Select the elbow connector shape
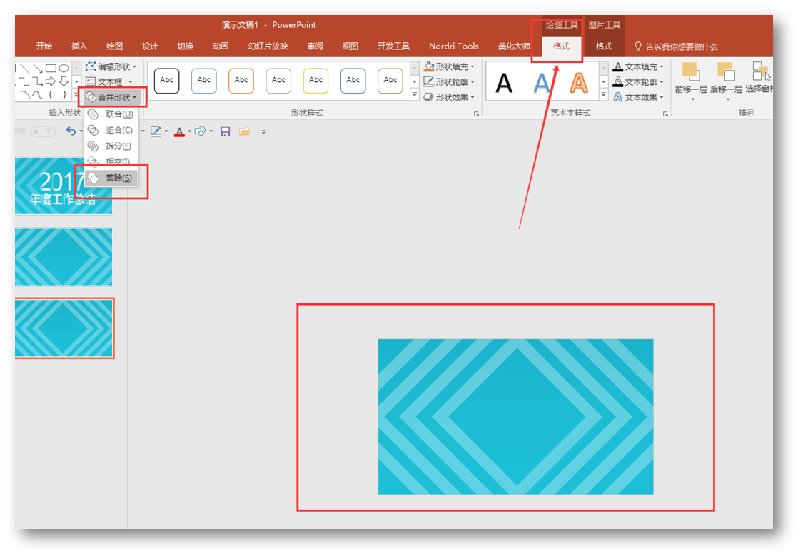The height and width of the screenshot is (559, 803). click(x=24, y=81)
